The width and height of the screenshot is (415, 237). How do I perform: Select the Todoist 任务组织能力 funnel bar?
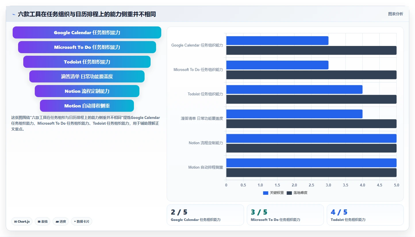coord(87,62)
